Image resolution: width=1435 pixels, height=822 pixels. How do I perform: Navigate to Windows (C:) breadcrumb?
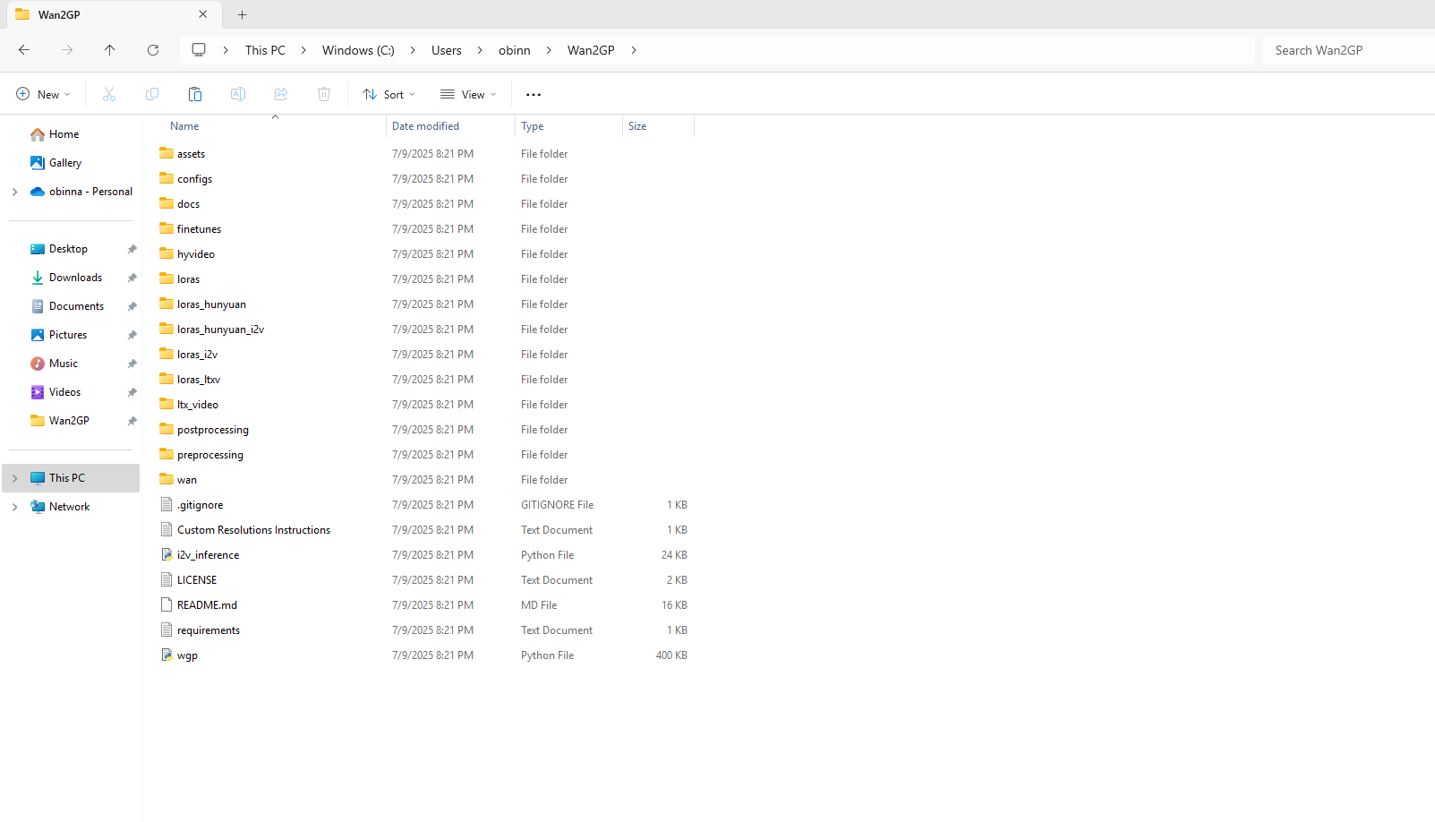pos(358,50)
